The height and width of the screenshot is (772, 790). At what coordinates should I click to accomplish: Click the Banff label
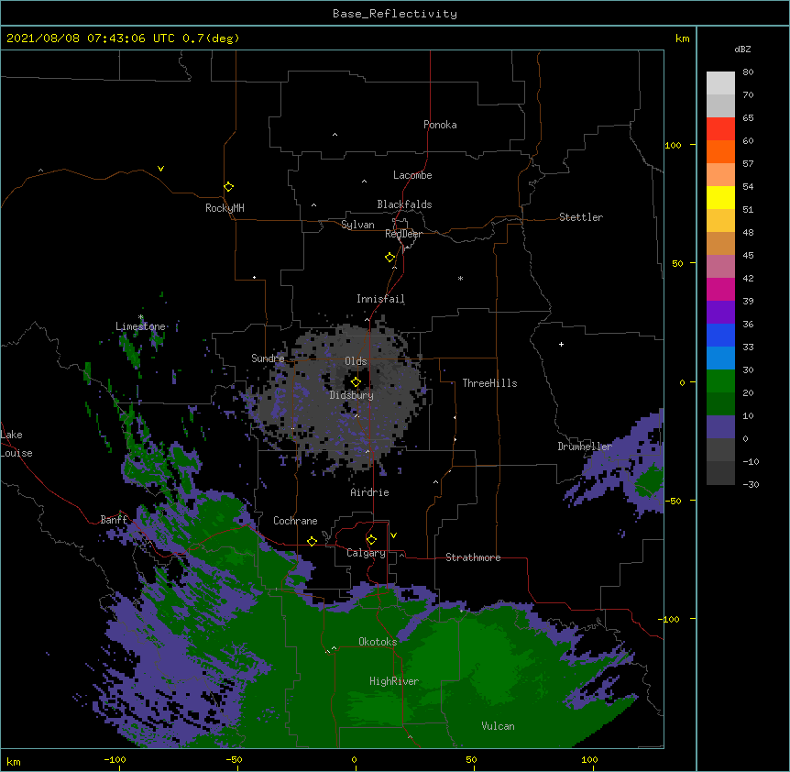point(114,520)
